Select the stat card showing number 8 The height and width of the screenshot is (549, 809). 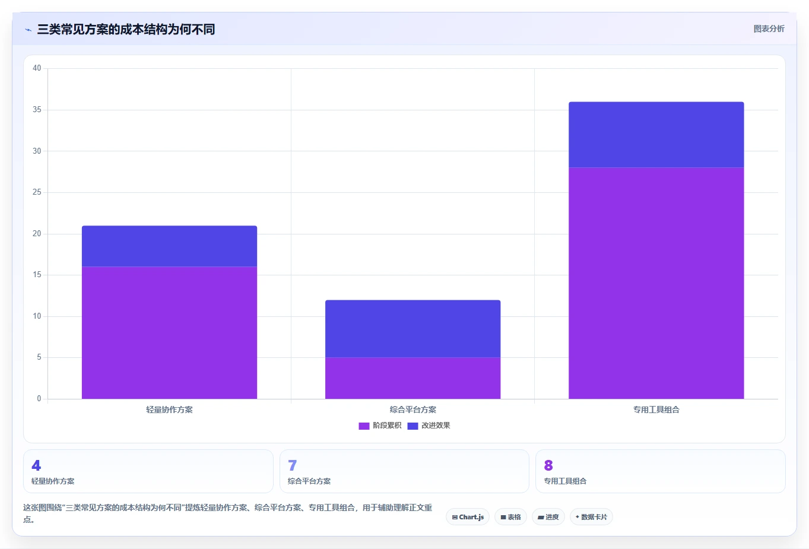660,471
